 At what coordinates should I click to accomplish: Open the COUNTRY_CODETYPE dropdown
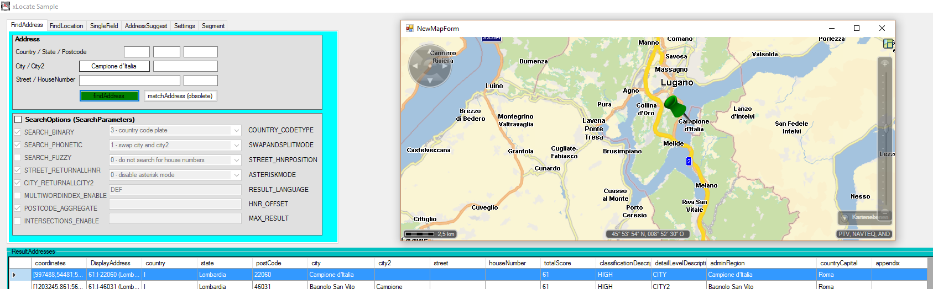[x=236, y=131]
